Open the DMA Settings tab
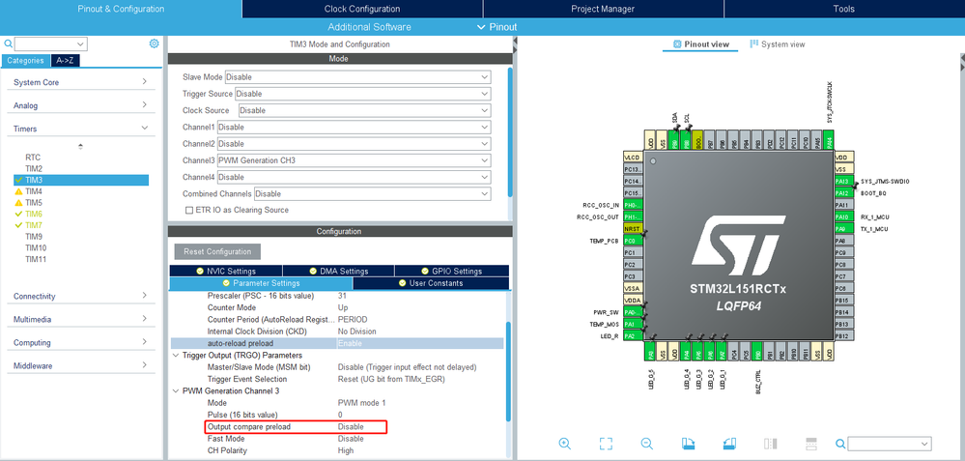965x461 pixels. 338,271
